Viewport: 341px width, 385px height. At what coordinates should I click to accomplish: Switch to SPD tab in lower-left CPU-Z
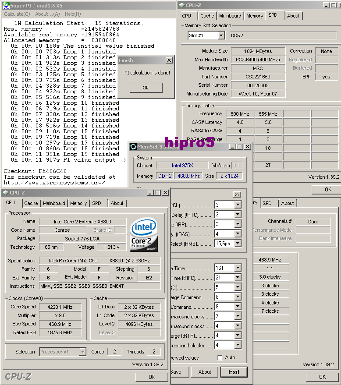96,203
